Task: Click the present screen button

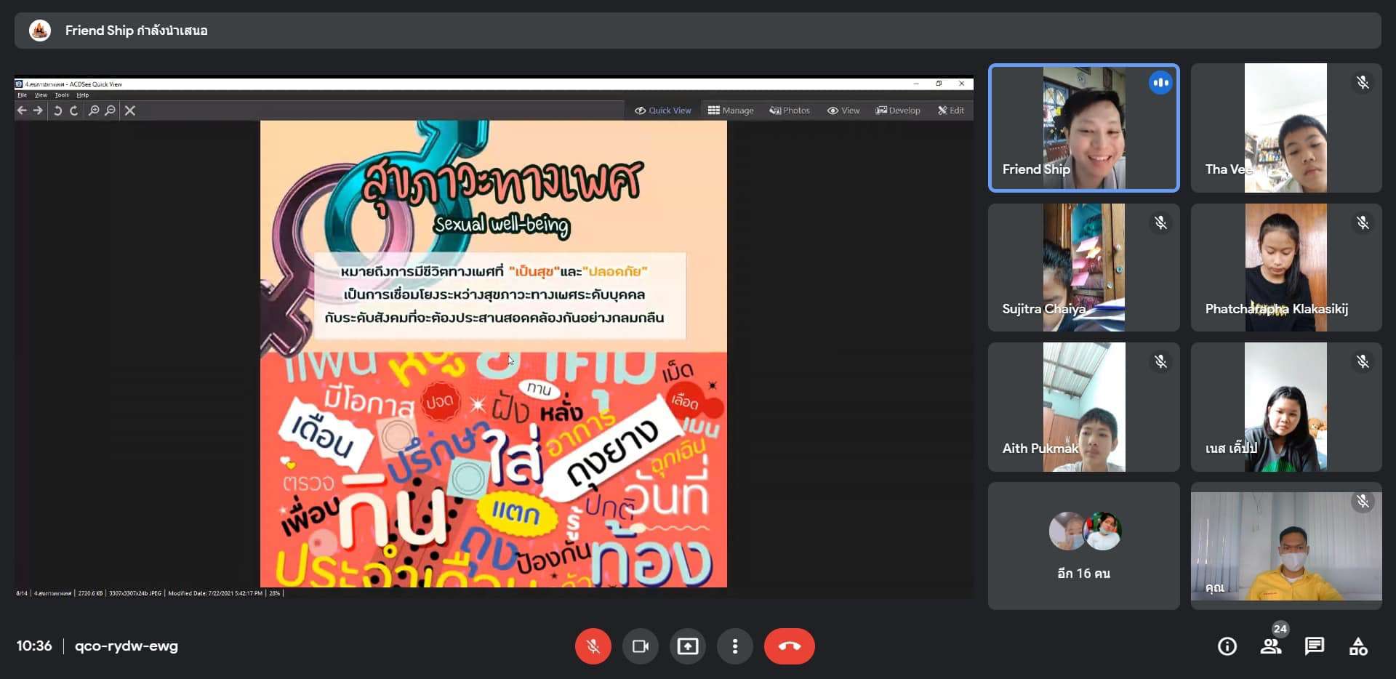Action: [687, 646]
